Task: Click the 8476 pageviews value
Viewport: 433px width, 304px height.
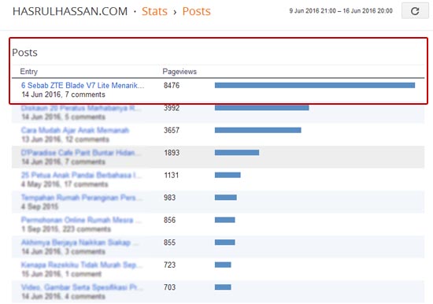Action: tap(172, 85)
